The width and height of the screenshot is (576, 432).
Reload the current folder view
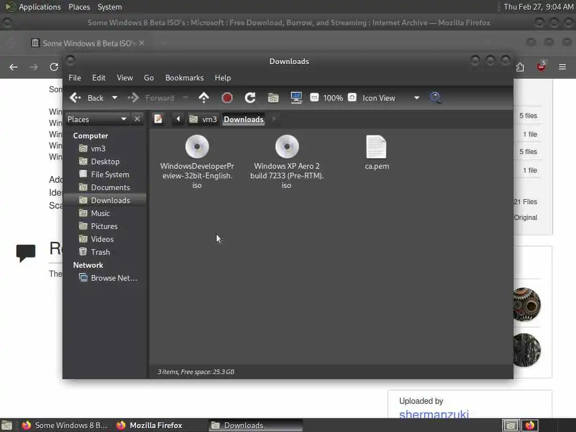(x=250, y=98)
